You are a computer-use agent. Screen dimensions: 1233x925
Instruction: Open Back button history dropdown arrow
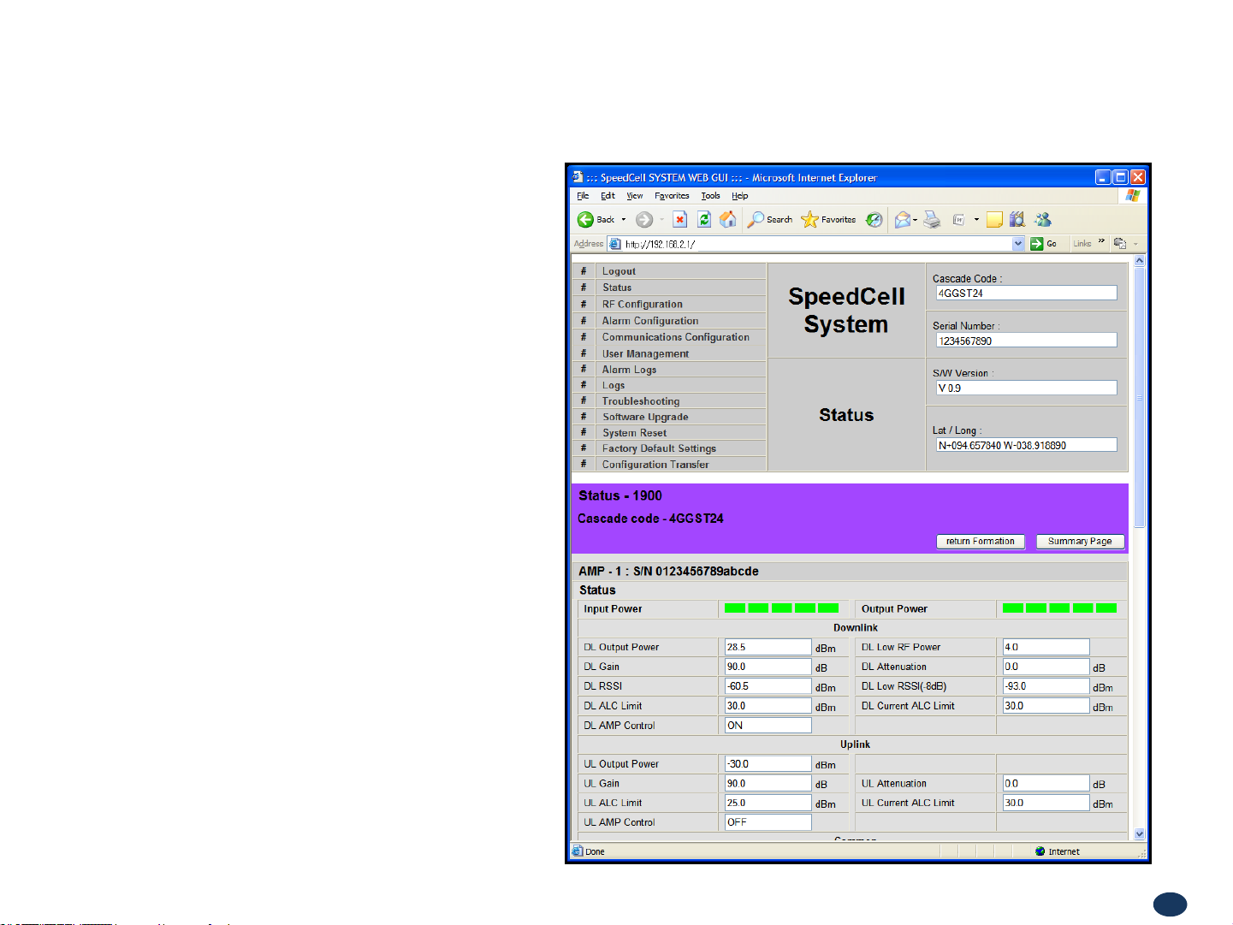pos(624,220)
